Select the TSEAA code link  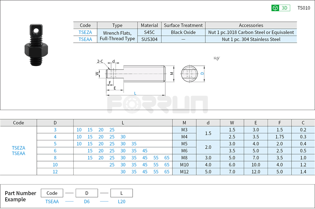pos(85,39)
